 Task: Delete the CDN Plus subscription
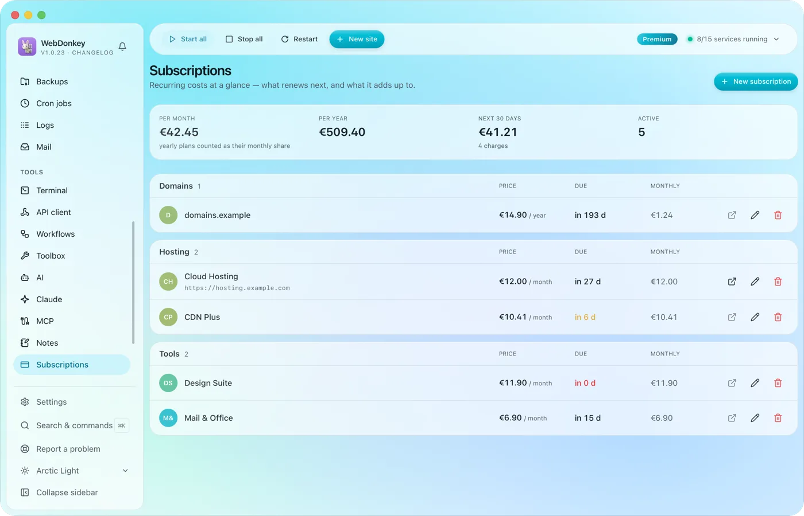pyautogui.click(x=778, y=317)
